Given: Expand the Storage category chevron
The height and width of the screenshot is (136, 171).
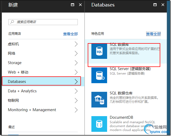Looking at the screenshot, I should 76,63.
